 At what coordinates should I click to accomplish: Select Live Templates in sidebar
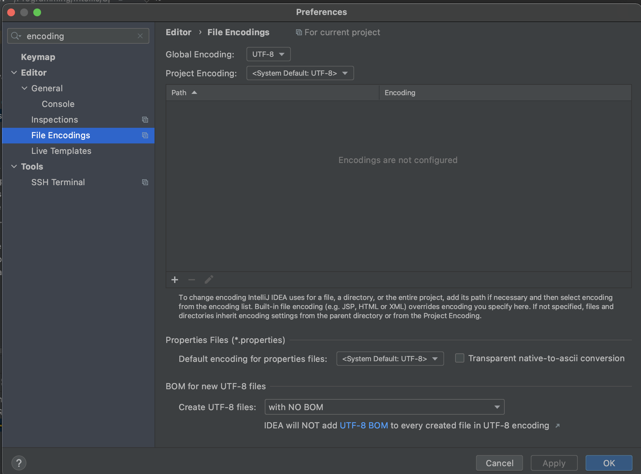tap(61, 151)
